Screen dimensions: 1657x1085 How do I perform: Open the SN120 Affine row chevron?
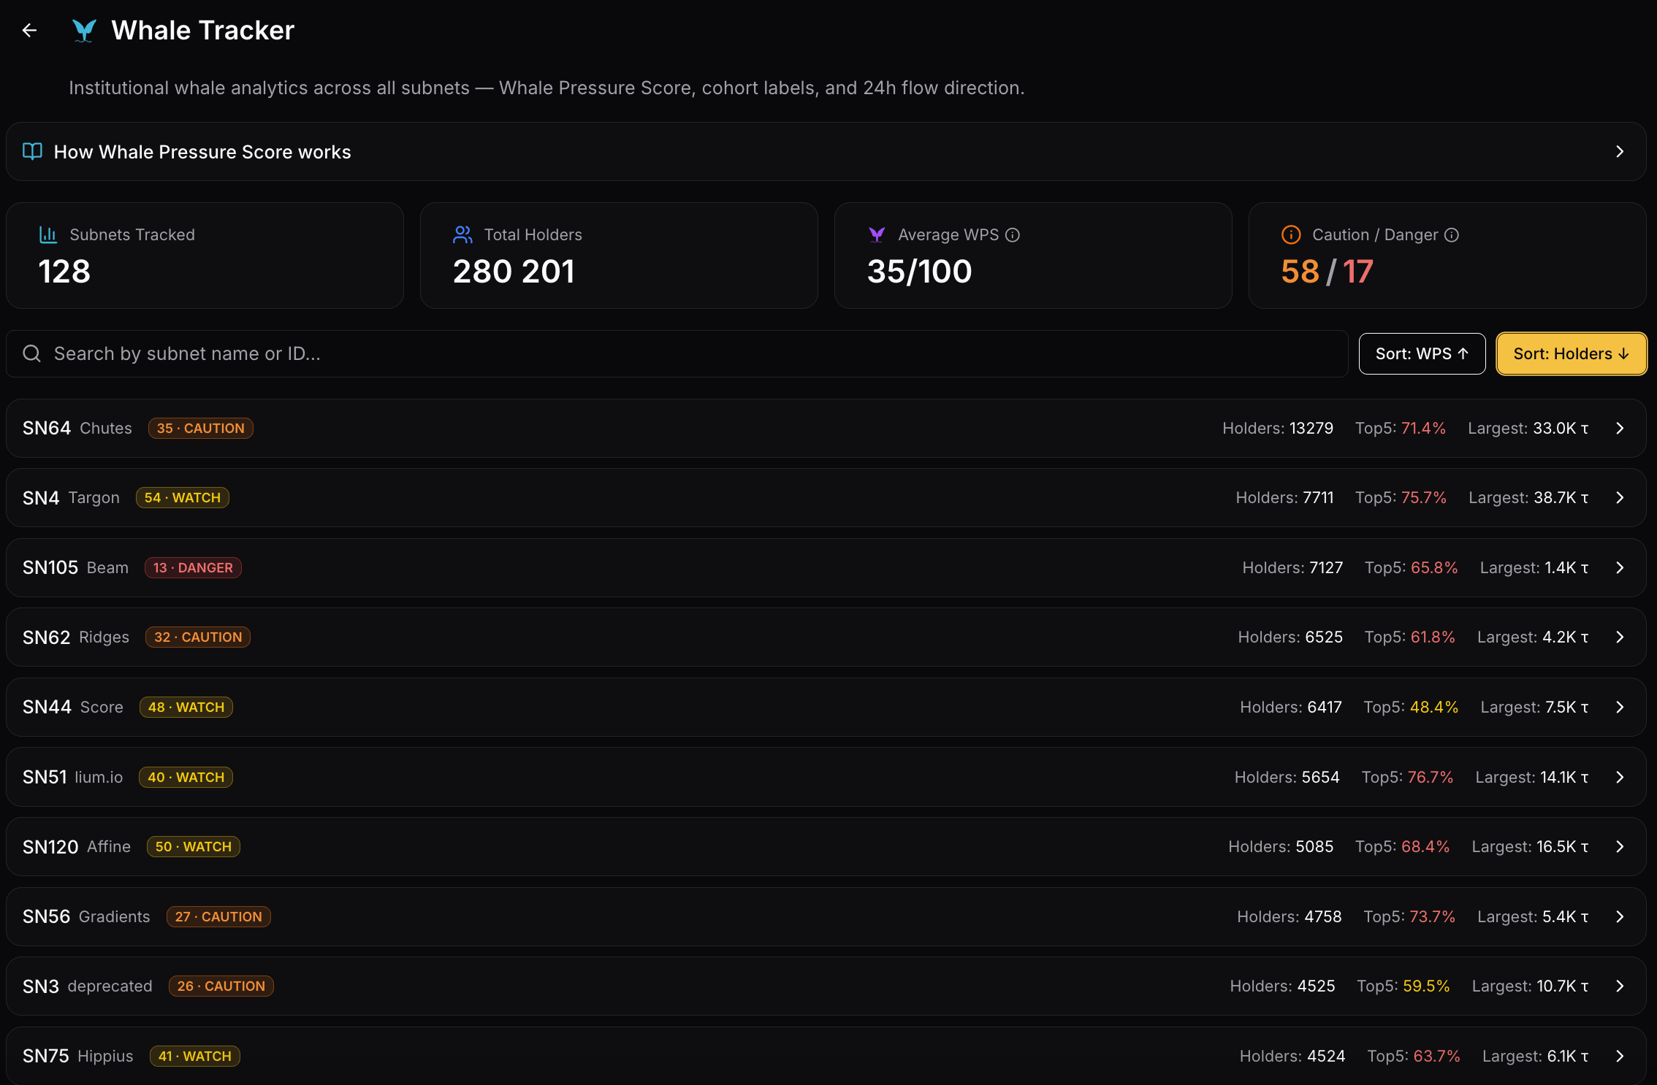click(1620, 846)
